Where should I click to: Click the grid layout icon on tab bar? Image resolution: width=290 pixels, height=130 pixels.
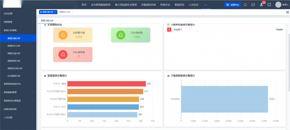pos(288,12)
